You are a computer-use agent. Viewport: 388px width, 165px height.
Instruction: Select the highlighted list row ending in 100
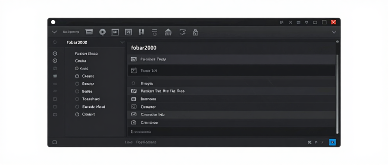click(232, 71)
